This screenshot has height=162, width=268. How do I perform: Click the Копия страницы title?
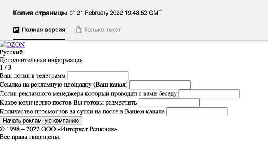(40, 13)
